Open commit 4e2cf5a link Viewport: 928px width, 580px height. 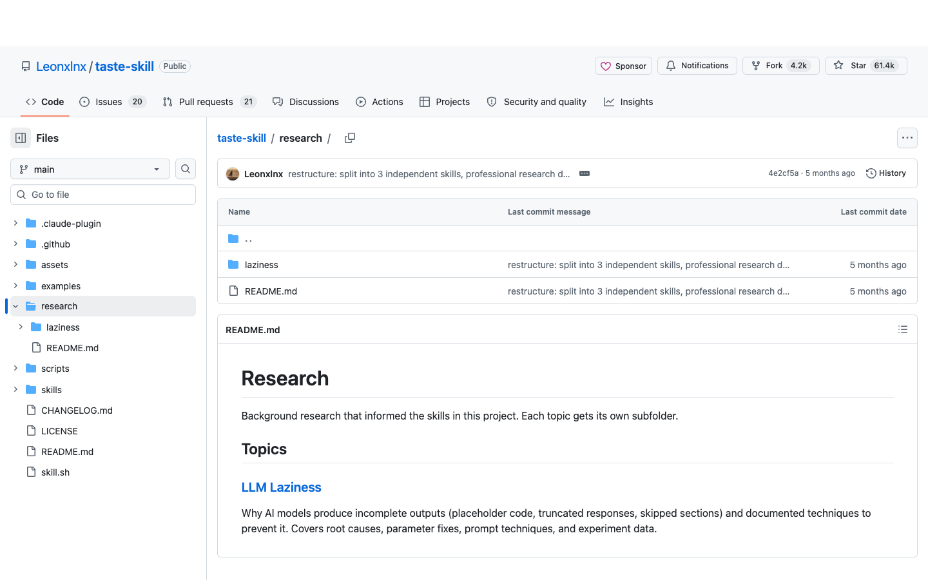(x=783, y=173)
